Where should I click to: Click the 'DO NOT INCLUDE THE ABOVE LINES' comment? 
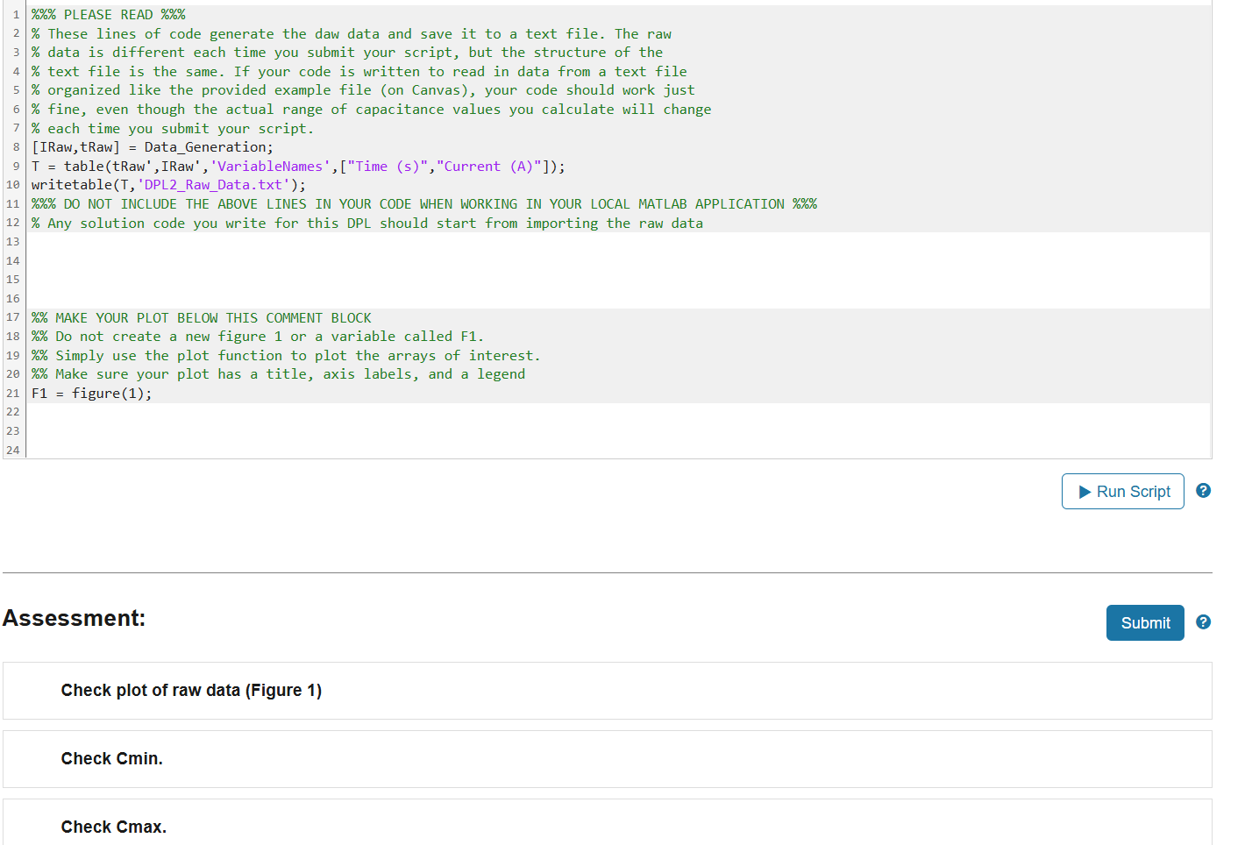[x=424, y=204]
